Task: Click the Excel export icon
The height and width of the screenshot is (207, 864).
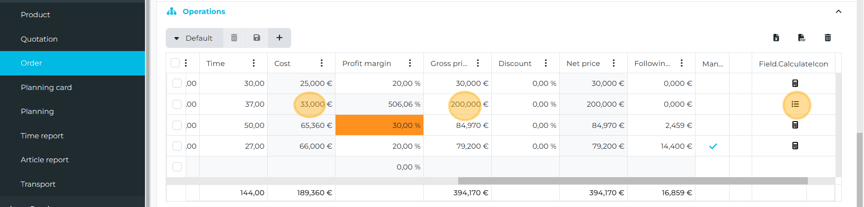Action: (x=776, y=38)
